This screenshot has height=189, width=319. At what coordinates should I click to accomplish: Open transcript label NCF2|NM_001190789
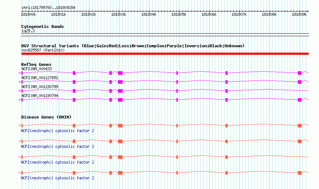point(40,87)
